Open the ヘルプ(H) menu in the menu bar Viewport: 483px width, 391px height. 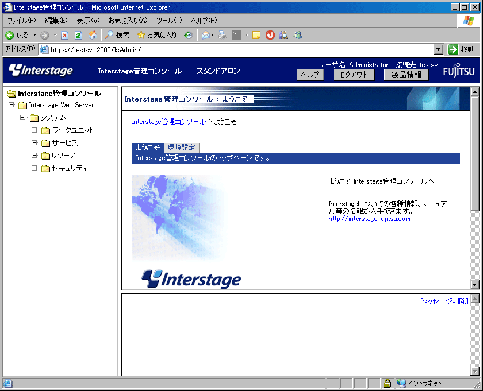tap(204, 21)
